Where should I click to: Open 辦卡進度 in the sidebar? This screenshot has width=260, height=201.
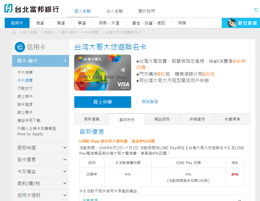(25, 104)
